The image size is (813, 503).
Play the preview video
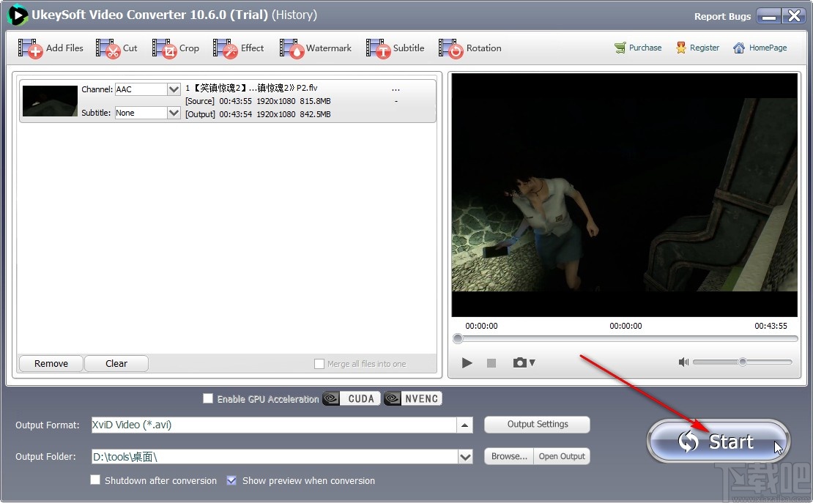[467, 363]
